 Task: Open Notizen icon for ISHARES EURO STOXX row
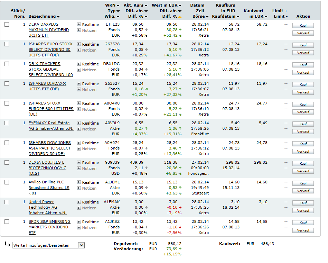(x=79, y=50)
